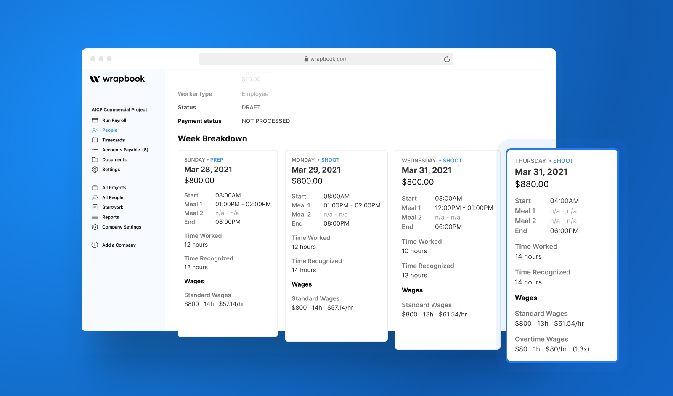Click the project Settings gear icon

tap(95, 170)
